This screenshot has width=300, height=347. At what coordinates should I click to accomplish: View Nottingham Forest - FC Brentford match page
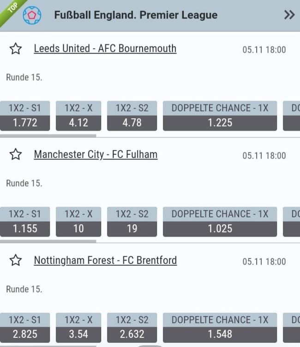(x=105, y=260)
